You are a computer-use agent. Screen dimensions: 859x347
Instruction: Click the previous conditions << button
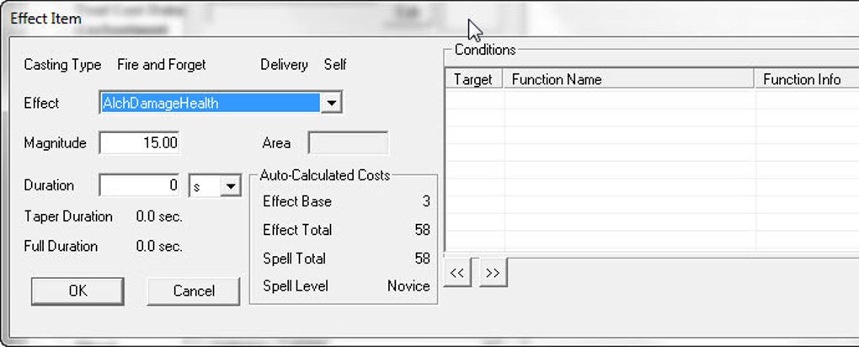tap(457, 272)
